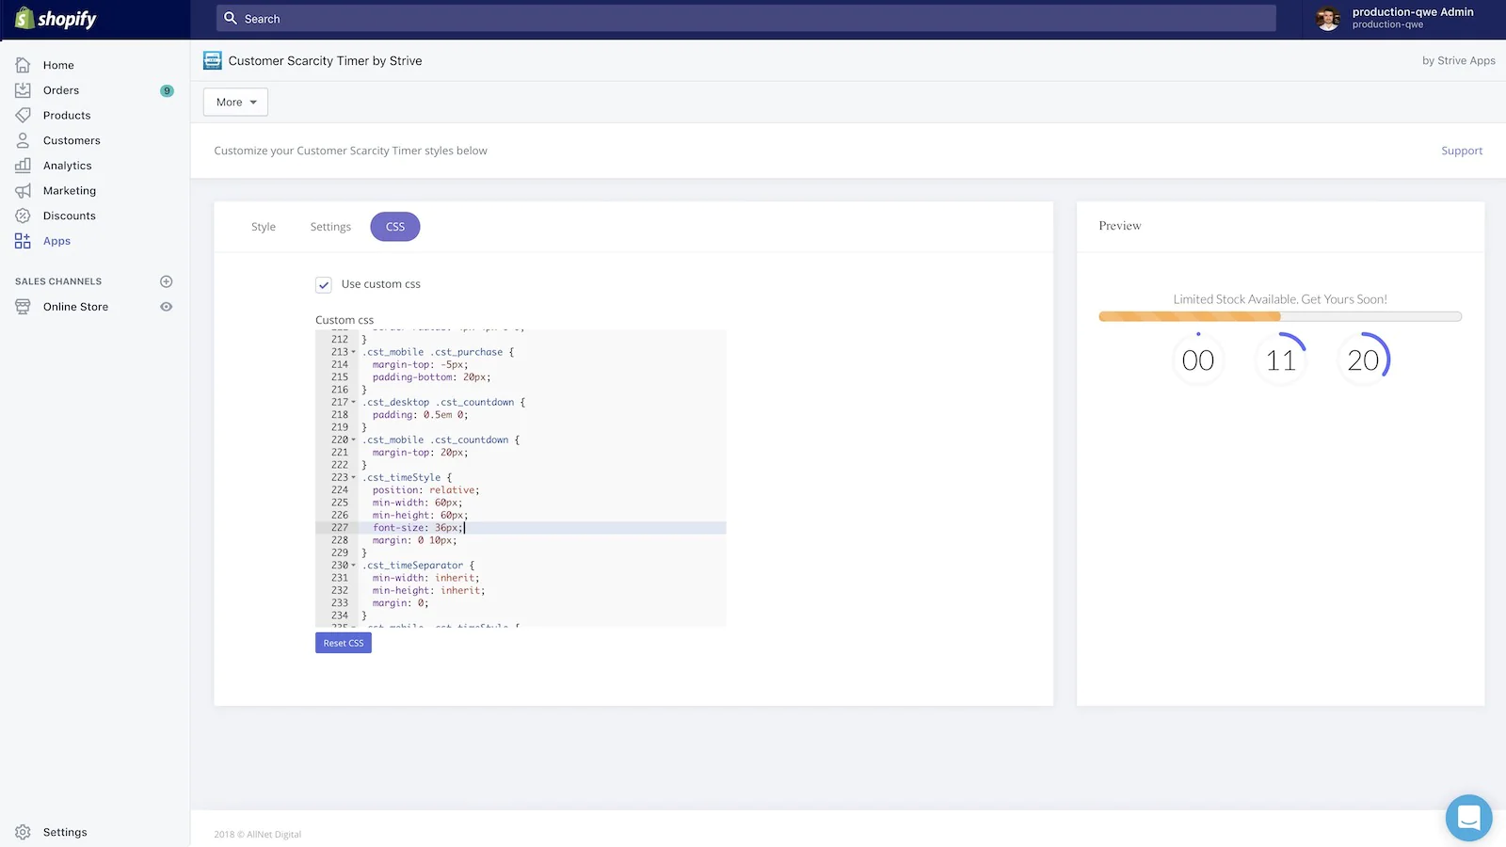Open the More dropdown menu

[235, 102]
